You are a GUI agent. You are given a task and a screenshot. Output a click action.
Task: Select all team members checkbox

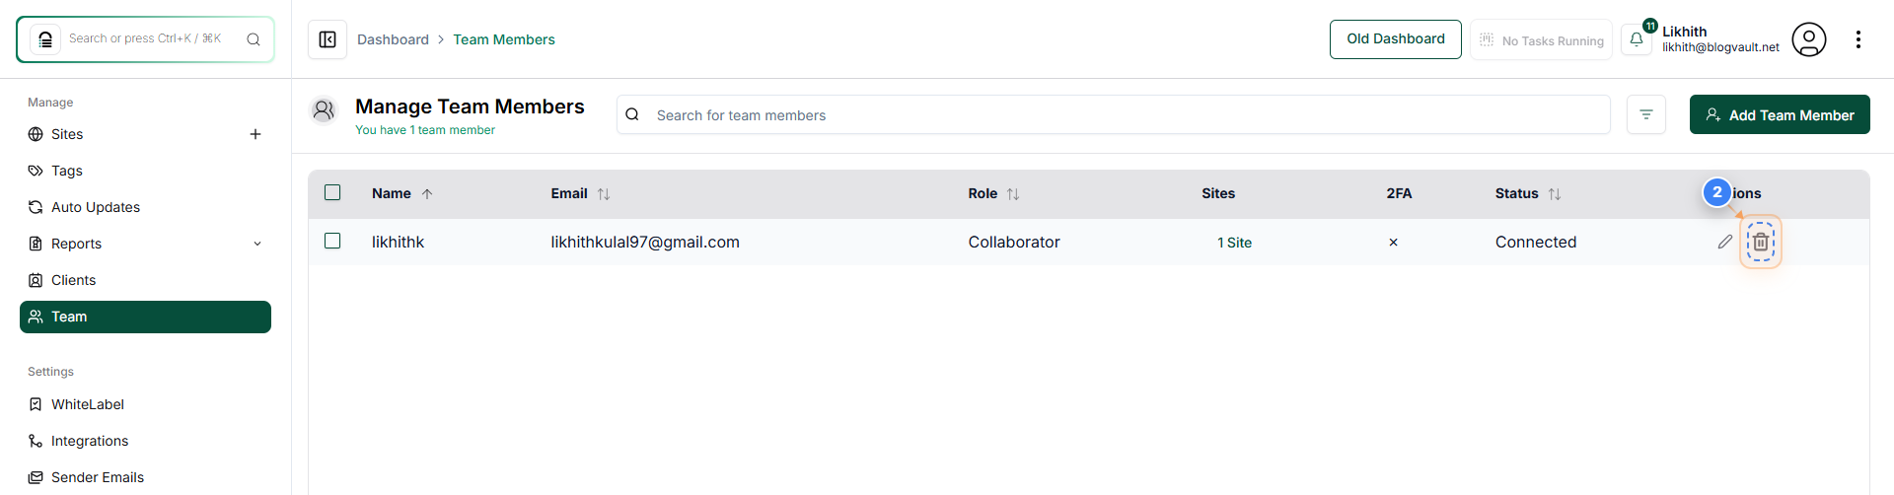pos(332,192)
